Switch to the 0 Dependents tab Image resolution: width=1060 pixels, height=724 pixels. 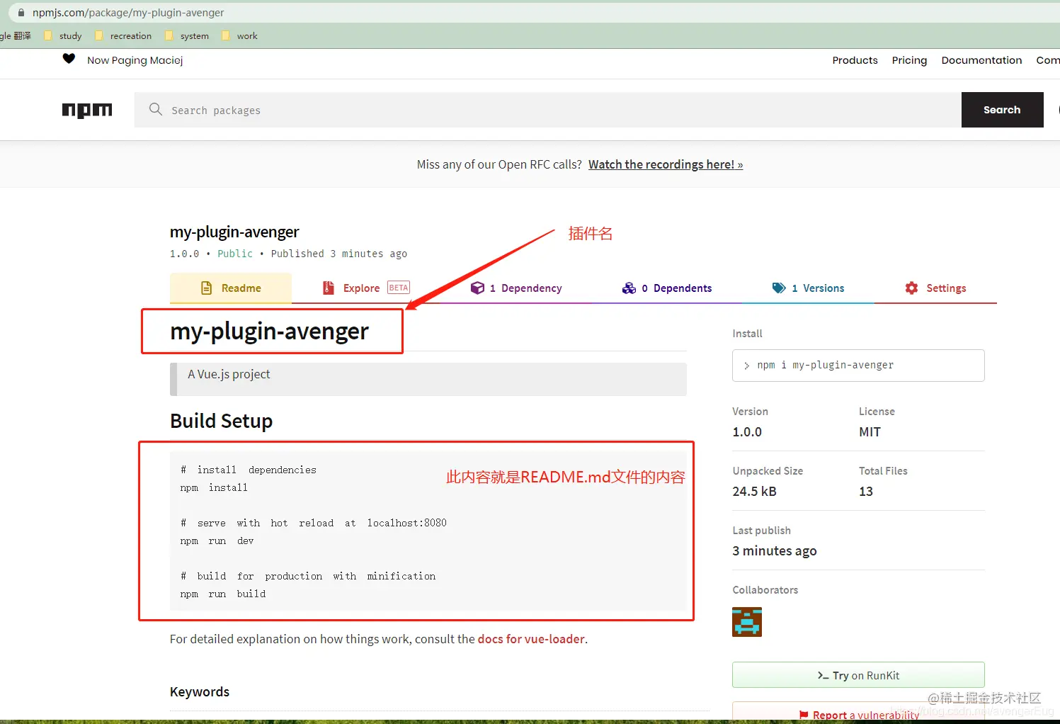(667, 288)
